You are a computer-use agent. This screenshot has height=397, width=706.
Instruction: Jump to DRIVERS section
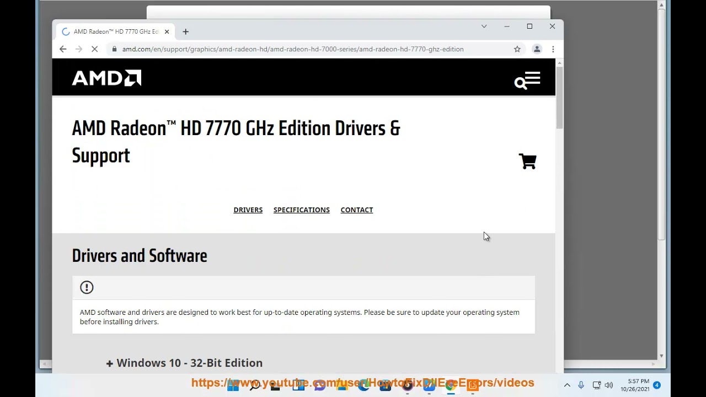248,210
